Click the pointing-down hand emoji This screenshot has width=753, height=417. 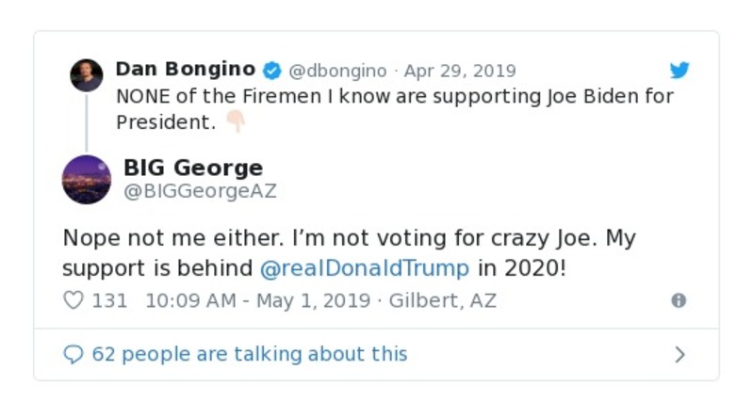point(235,122)
